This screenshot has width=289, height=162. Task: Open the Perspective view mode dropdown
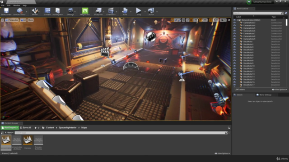click(12, 20)
